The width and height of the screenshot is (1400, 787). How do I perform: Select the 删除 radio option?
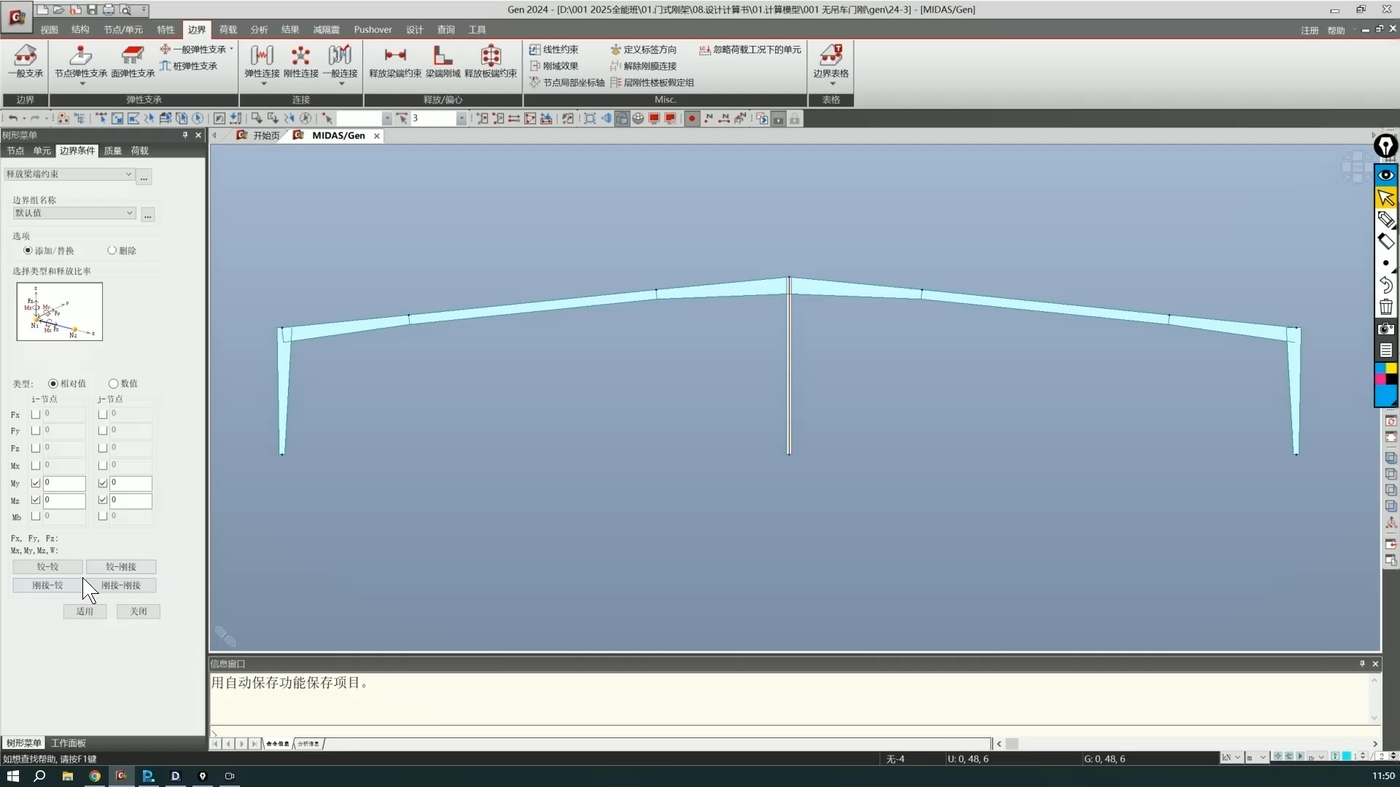click(112, 250)
